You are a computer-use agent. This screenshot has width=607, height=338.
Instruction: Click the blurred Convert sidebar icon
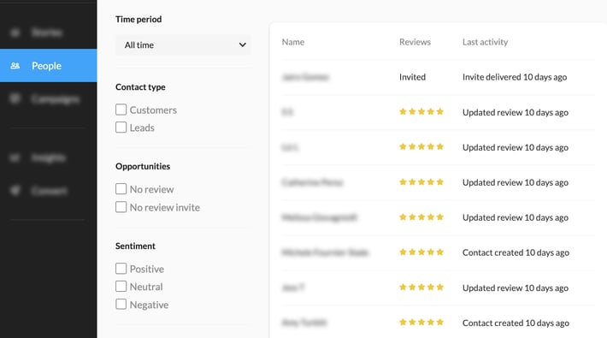[15, 190]
